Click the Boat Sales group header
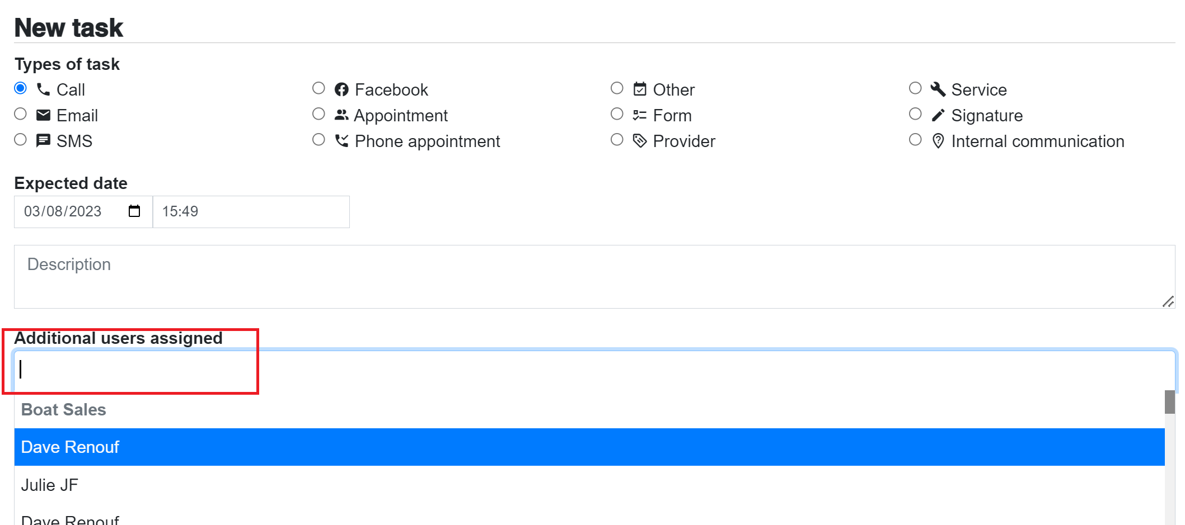 [x=63, y=410]
